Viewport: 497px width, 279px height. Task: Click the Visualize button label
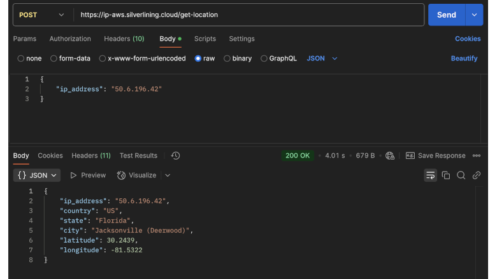pyautogui.click(x=142, y=175)
